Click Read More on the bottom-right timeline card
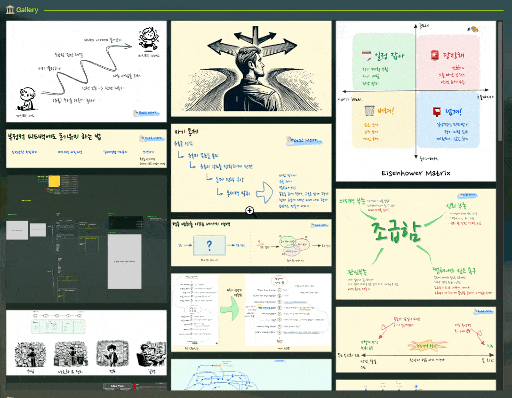Viewport: 512px width, 398px height. [x=484, y=311]
